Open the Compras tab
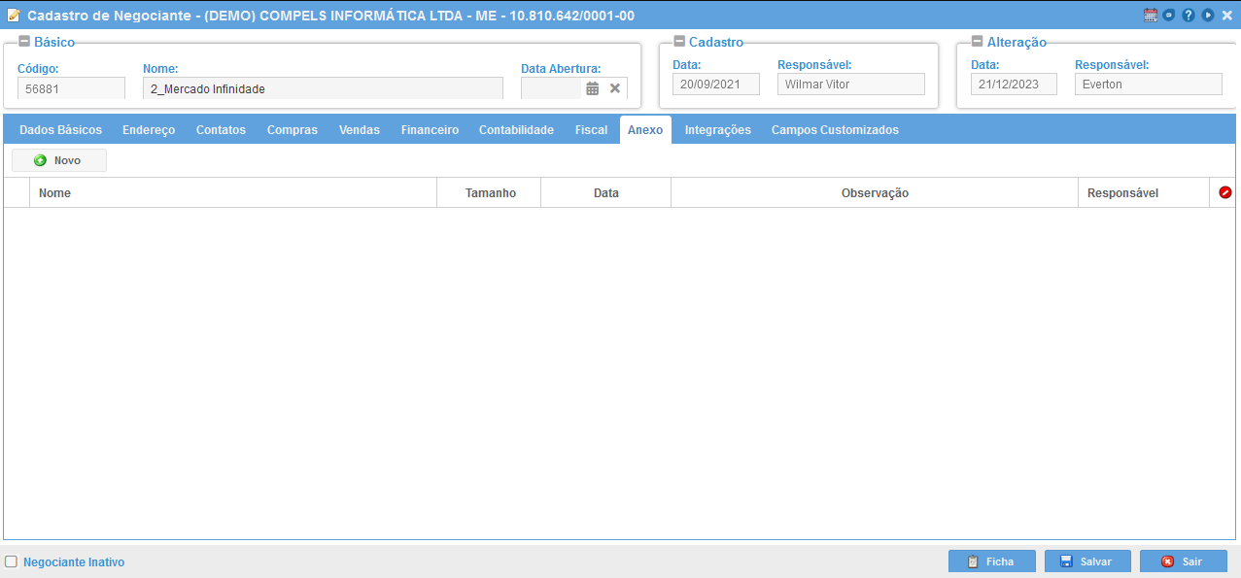This screenshot has width=1241, height=578. [293, 130]
